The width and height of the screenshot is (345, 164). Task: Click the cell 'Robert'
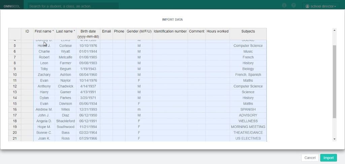(x=44, y=57)
